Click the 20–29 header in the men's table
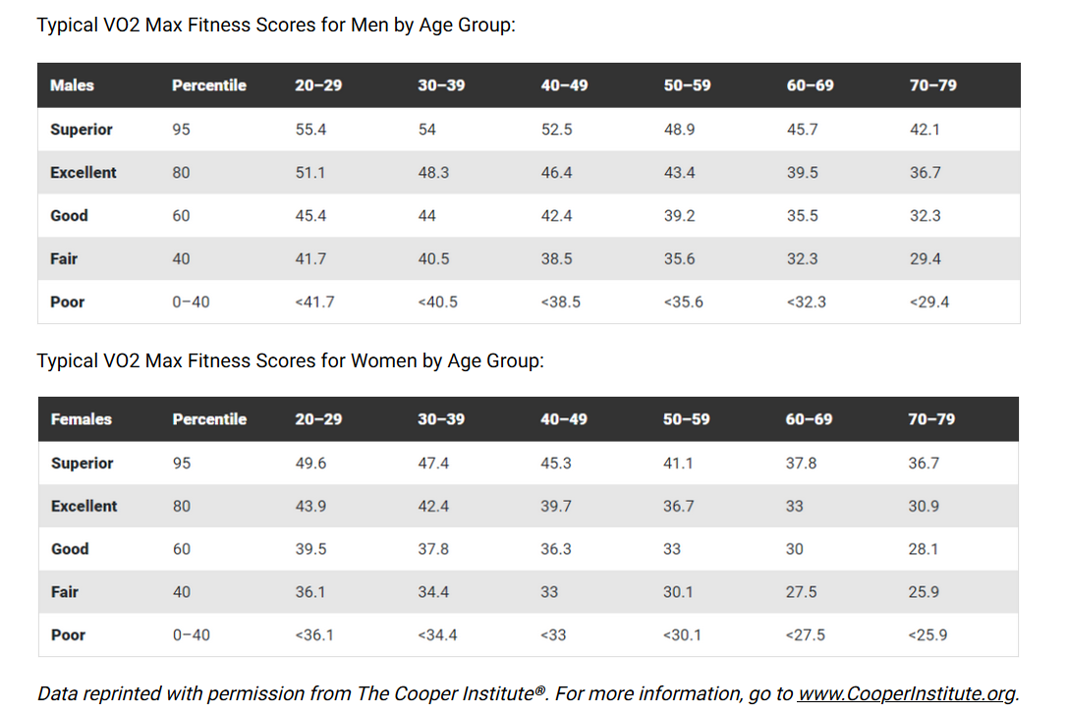The height and width of the screenshot is (714, 1068). [318, 85]
